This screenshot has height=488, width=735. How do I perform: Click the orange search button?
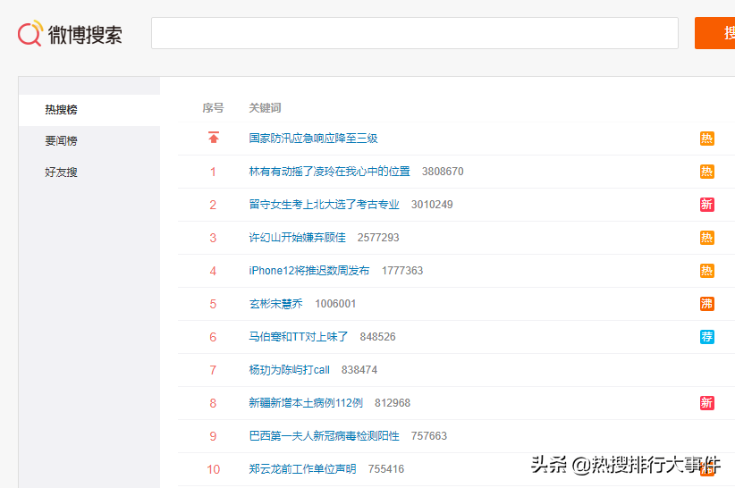point(714,33)
